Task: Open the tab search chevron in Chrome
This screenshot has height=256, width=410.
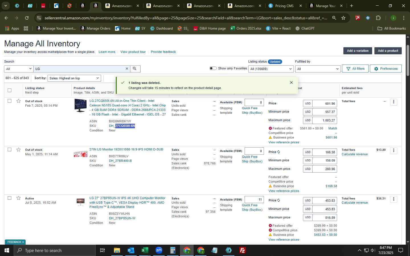Action: (5, 6)
